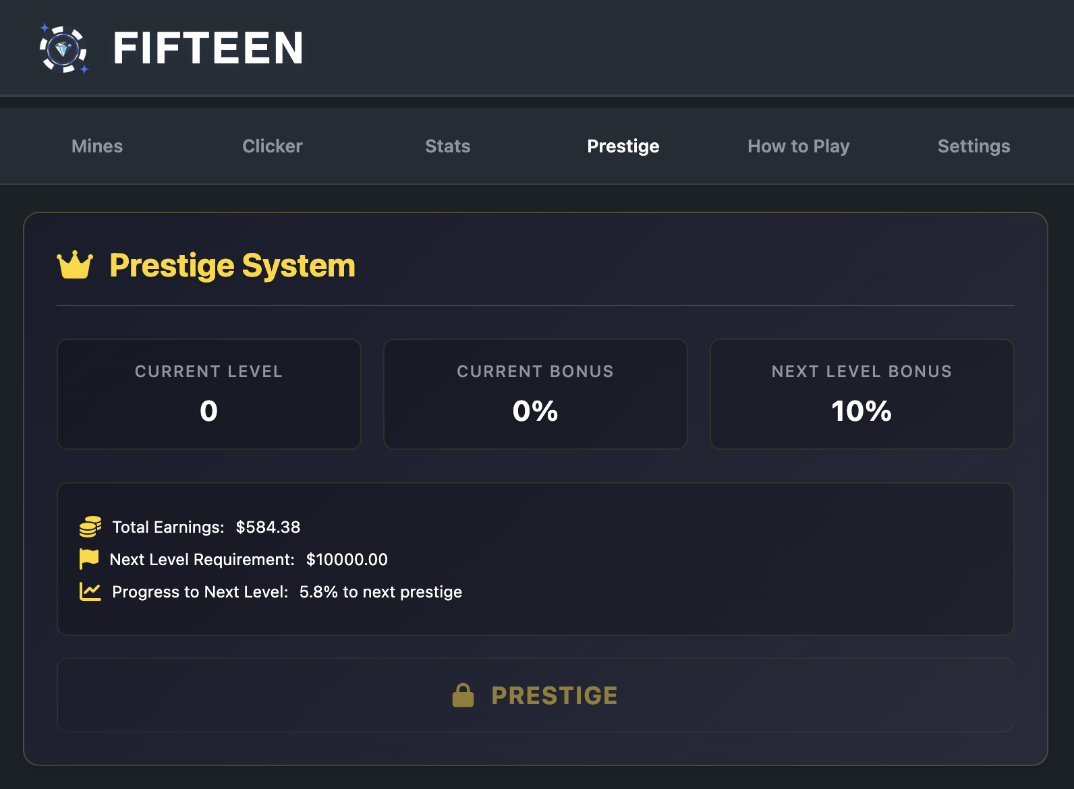
Task: Click the 5.8% to next prestige text
Action: tap(380, 592)
